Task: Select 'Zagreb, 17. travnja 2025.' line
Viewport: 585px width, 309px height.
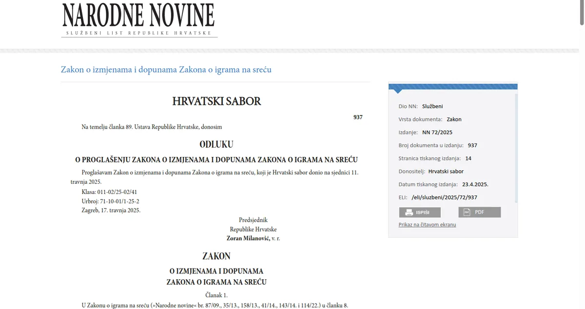Action: [x=111, y=211]
